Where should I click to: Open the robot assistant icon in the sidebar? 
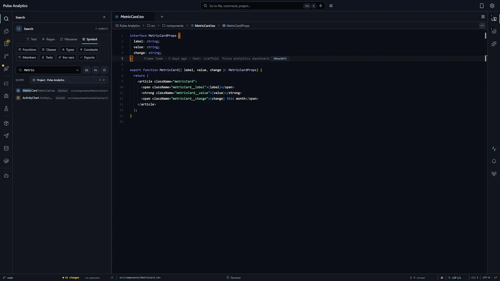click(x=6, y=176)
